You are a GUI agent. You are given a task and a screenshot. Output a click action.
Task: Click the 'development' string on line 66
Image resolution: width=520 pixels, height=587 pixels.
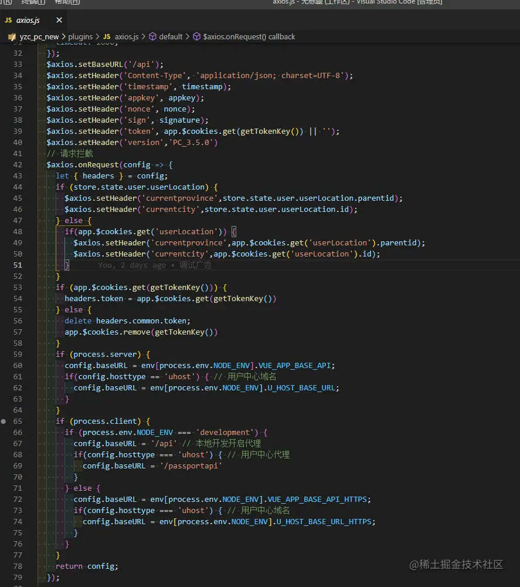225,433
